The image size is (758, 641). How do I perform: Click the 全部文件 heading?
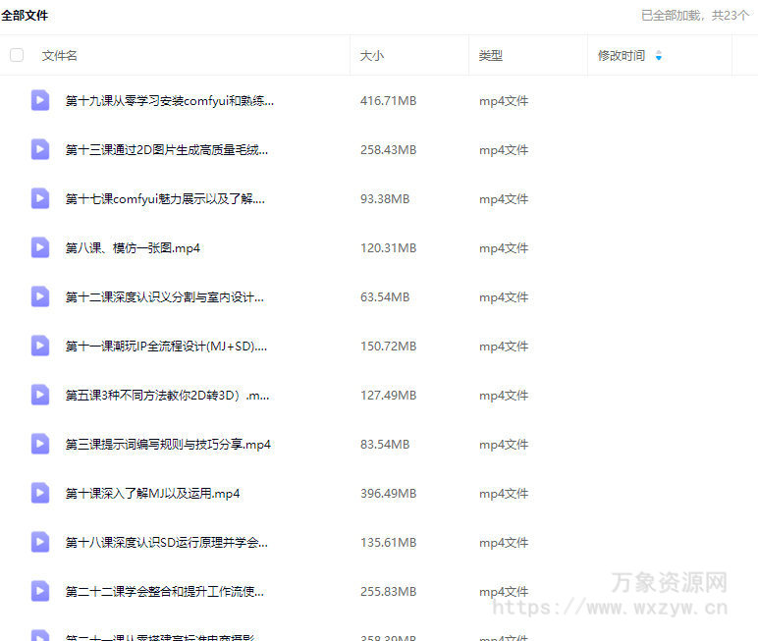[25, 16]
